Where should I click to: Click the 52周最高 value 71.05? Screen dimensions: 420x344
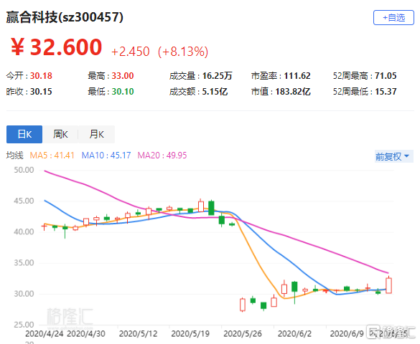point(386,76)
